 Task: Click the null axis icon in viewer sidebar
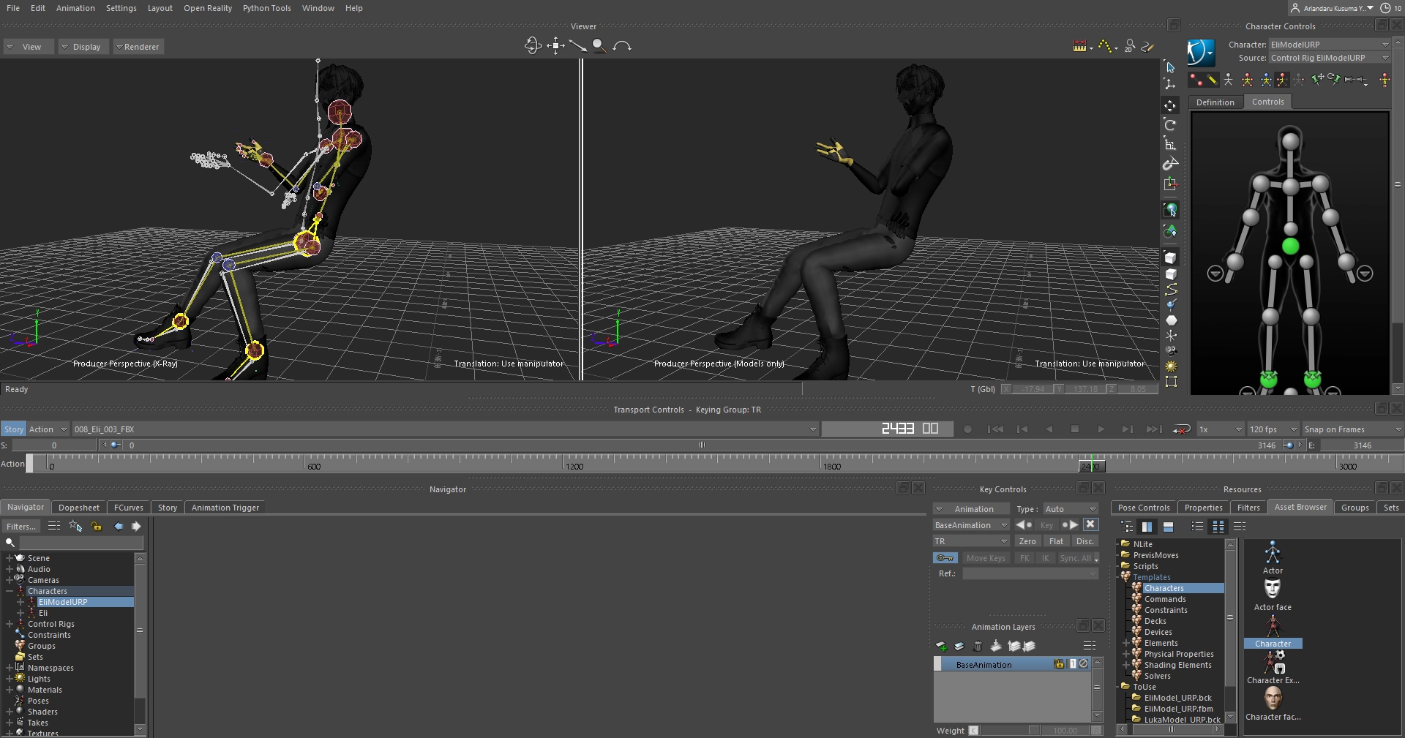1171,336
